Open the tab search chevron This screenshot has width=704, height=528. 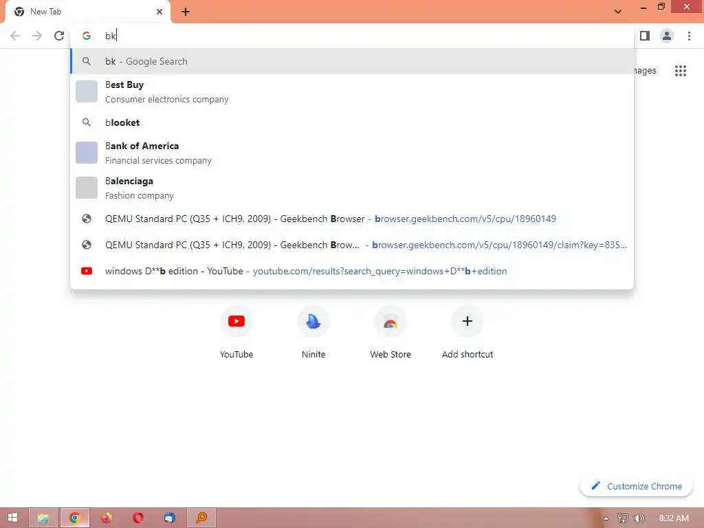point(618,12)
